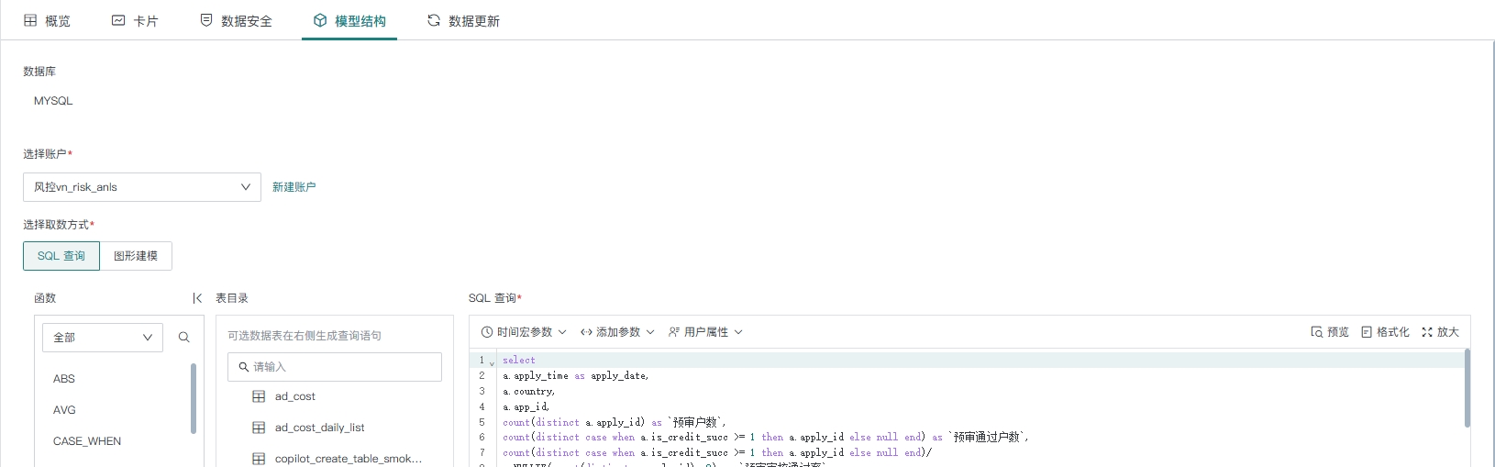The width and height of the screenshot is (1495, 467).
Task: Open the 添加参数 dropdown
Action: pos(617,332)
